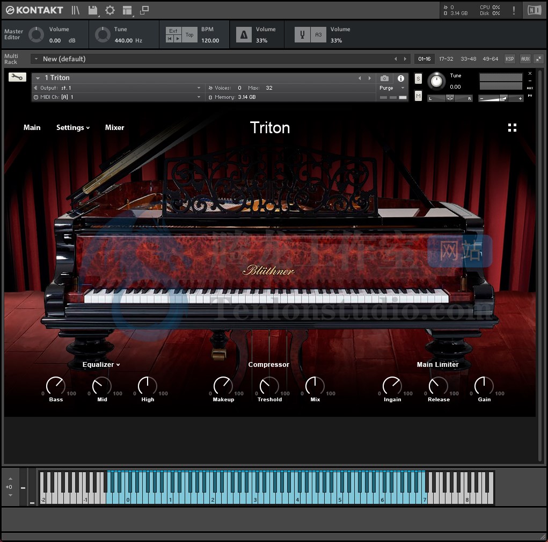Click the save disk icon

click(x=93, y=10)
